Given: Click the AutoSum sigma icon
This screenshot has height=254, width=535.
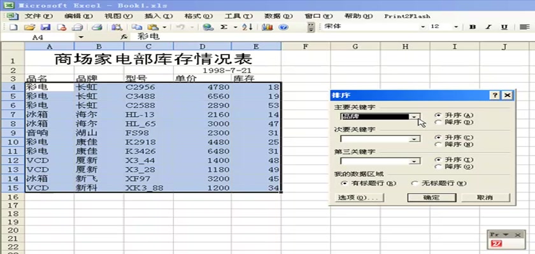Looking at the screenshot, I should tap(224, 27).
